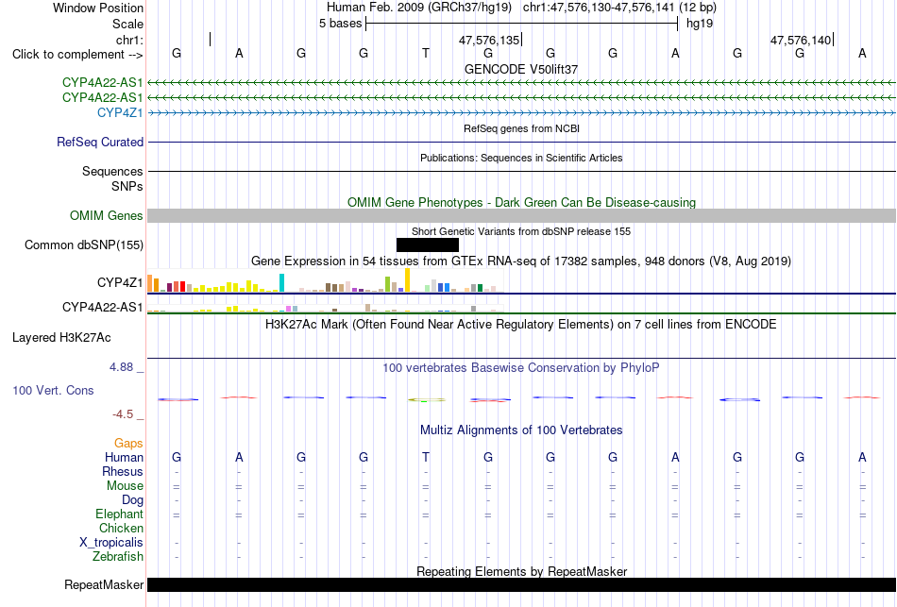This screenshot has width=897, height=607.
Task: Click the black dbSNP variant block
Action: 428,244
